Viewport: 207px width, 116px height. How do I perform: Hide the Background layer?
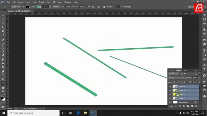coord(170,102)
